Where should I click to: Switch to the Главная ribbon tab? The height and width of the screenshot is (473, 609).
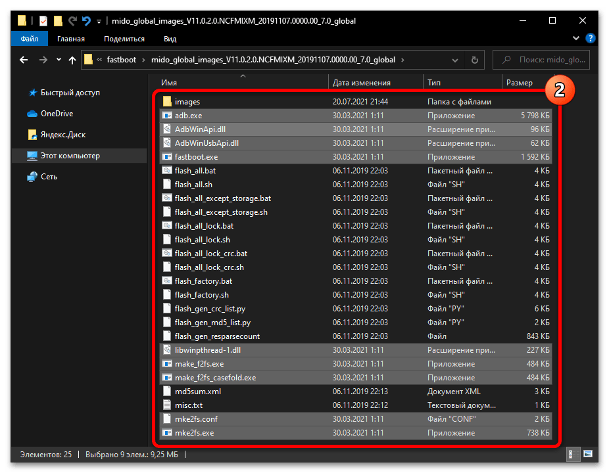70,39
